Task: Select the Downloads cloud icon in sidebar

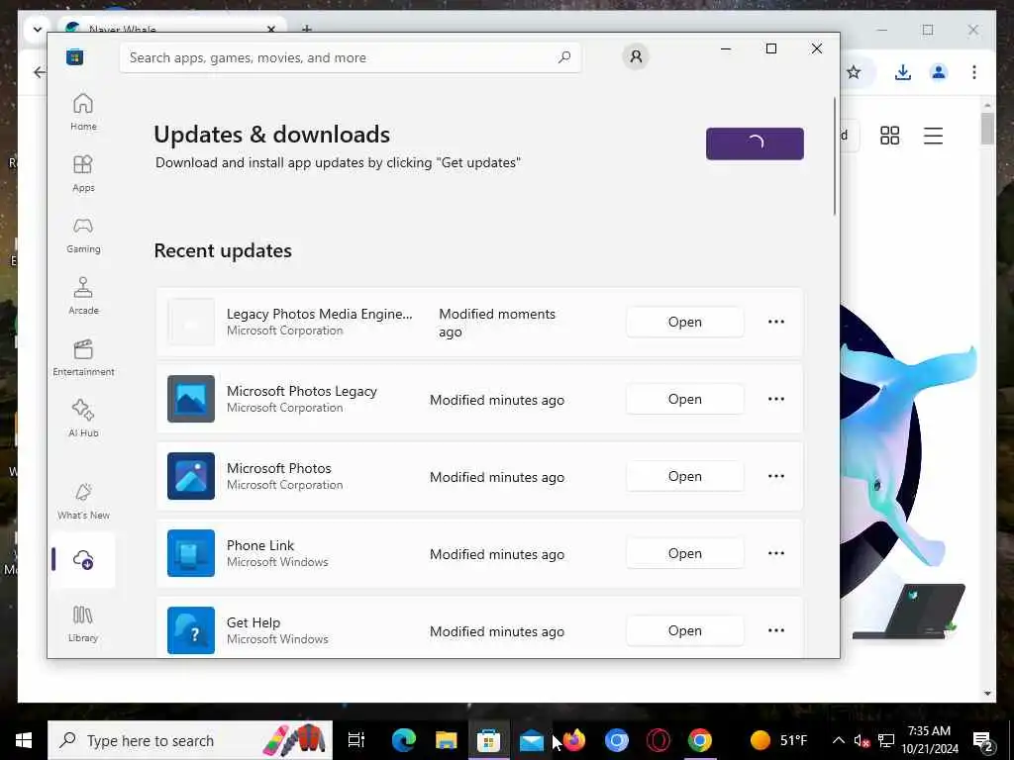Action: coord(83,560)
